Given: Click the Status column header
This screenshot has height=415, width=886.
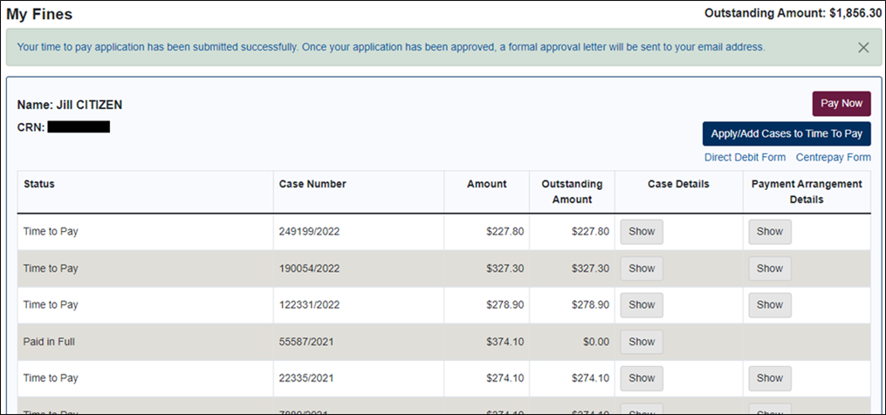Looking at the screenshot, I should 39,184.
